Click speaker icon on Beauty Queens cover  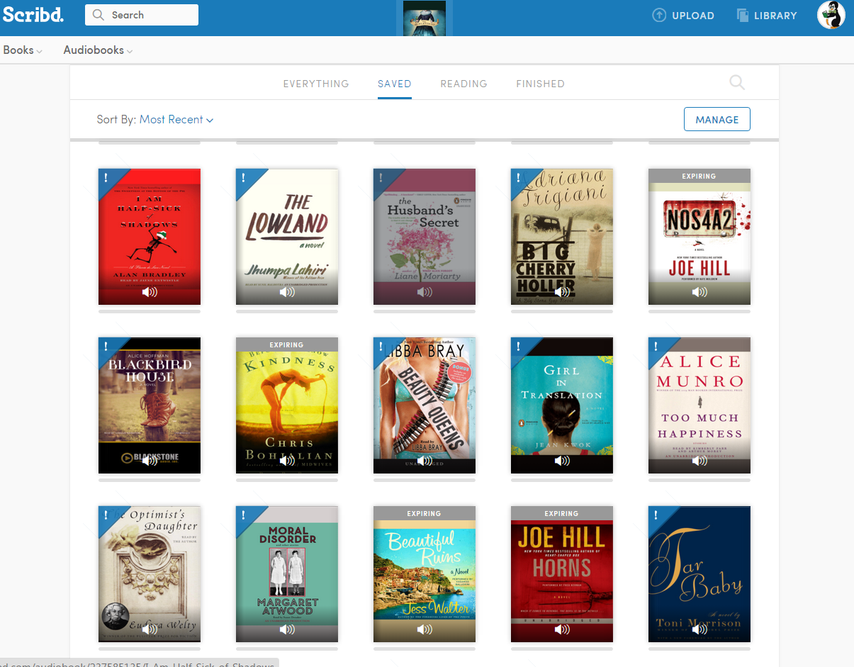coord(425,461)
